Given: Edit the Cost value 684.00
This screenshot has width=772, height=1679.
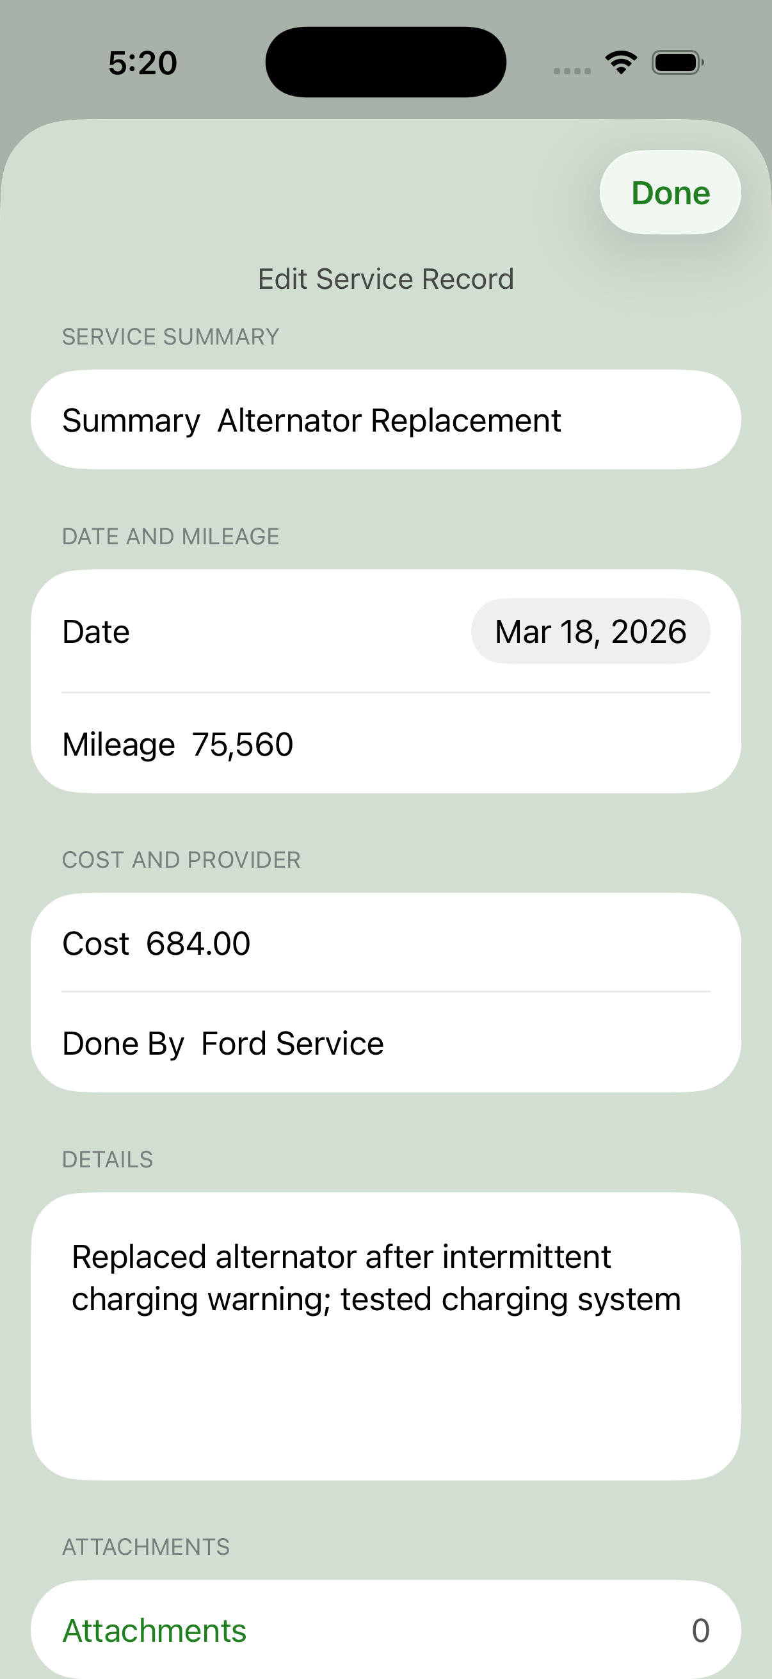Looking at the screenshot, I should [198, 943].
